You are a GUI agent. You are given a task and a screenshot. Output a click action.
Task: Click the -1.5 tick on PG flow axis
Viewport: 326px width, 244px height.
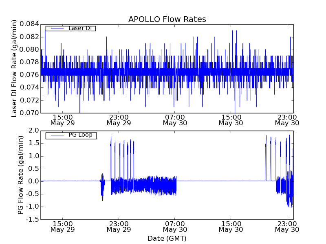(x=33, y=219)
